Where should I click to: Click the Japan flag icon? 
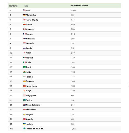click(x=24, y=53)
